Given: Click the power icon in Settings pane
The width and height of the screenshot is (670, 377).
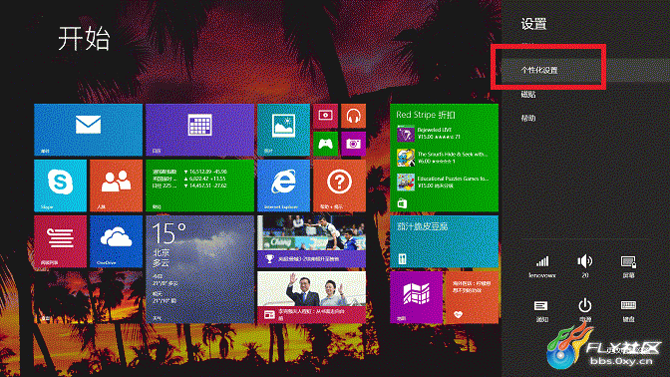Looking at the screenshot, I should point(585,310).
